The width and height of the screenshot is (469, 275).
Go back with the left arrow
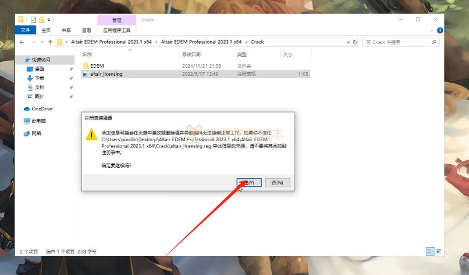[22, 42]
